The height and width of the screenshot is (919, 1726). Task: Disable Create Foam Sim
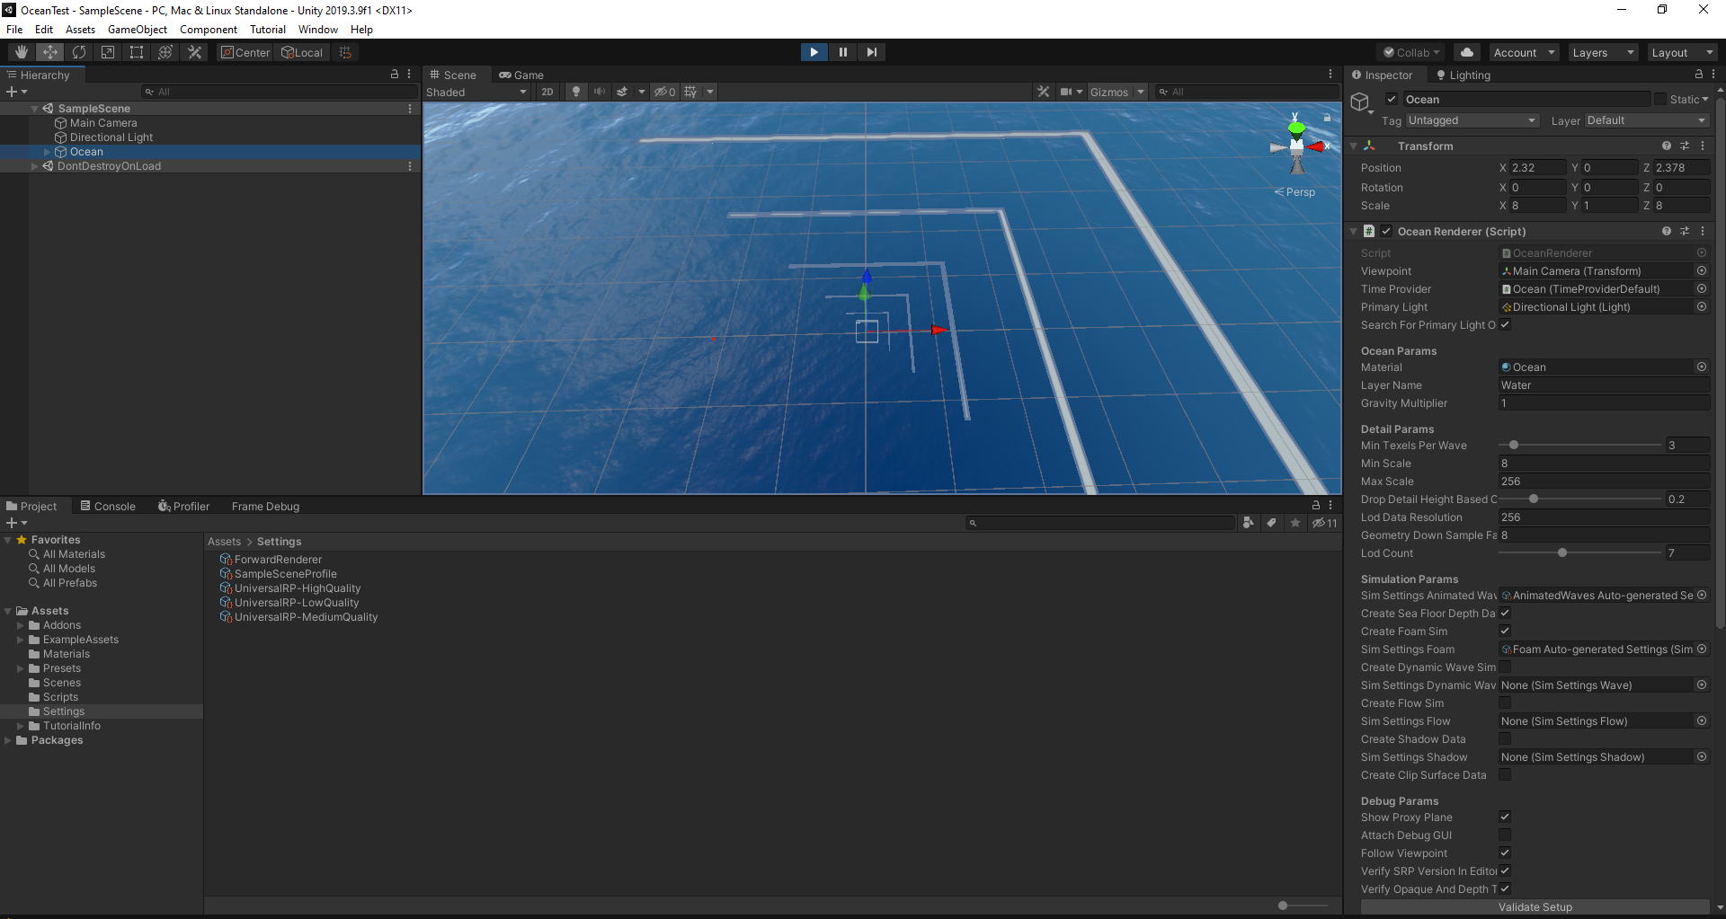pos(1505,631)
